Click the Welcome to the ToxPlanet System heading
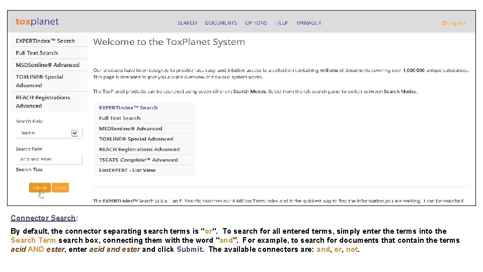Viewport: 483px width, 272px height. (169, 42)
